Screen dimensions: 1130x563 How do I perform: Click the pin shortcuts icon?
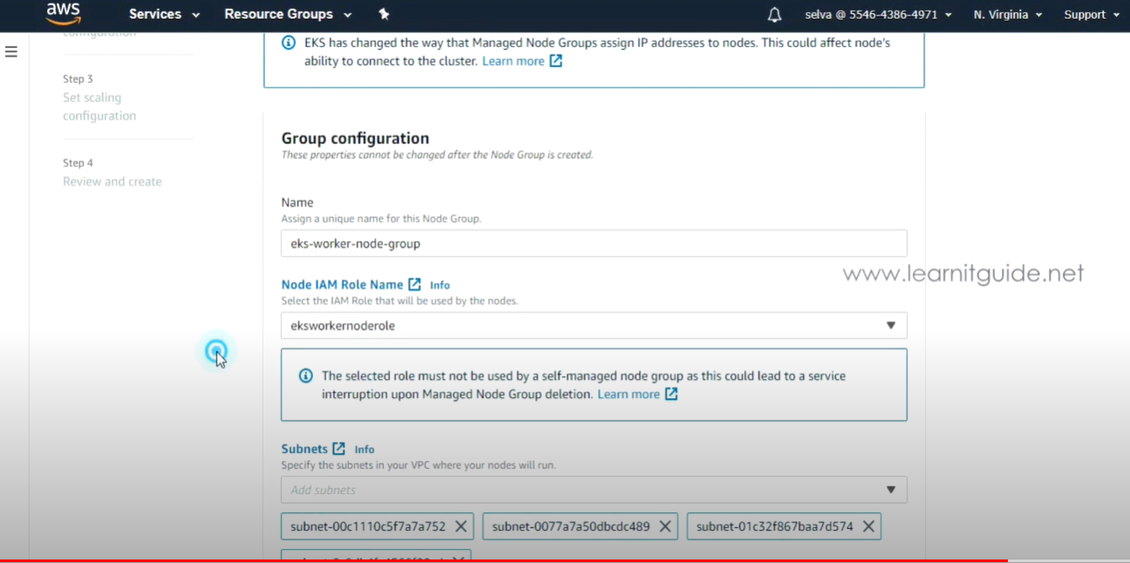coord(384,14)
